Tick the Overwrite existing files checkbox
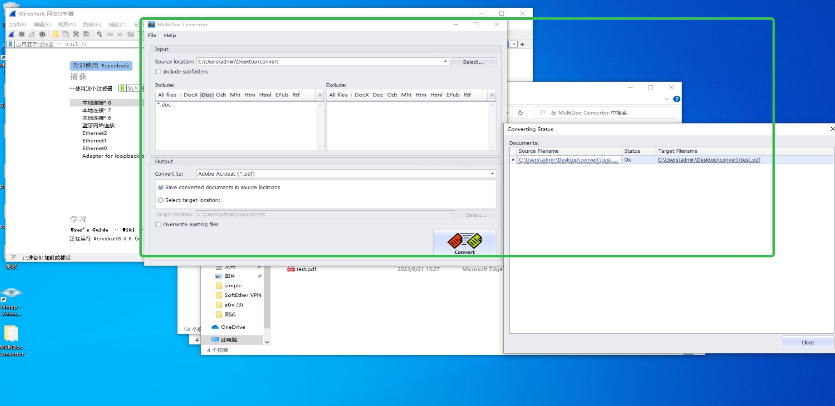This screenshot has width=835, height=406. [158, 225]
